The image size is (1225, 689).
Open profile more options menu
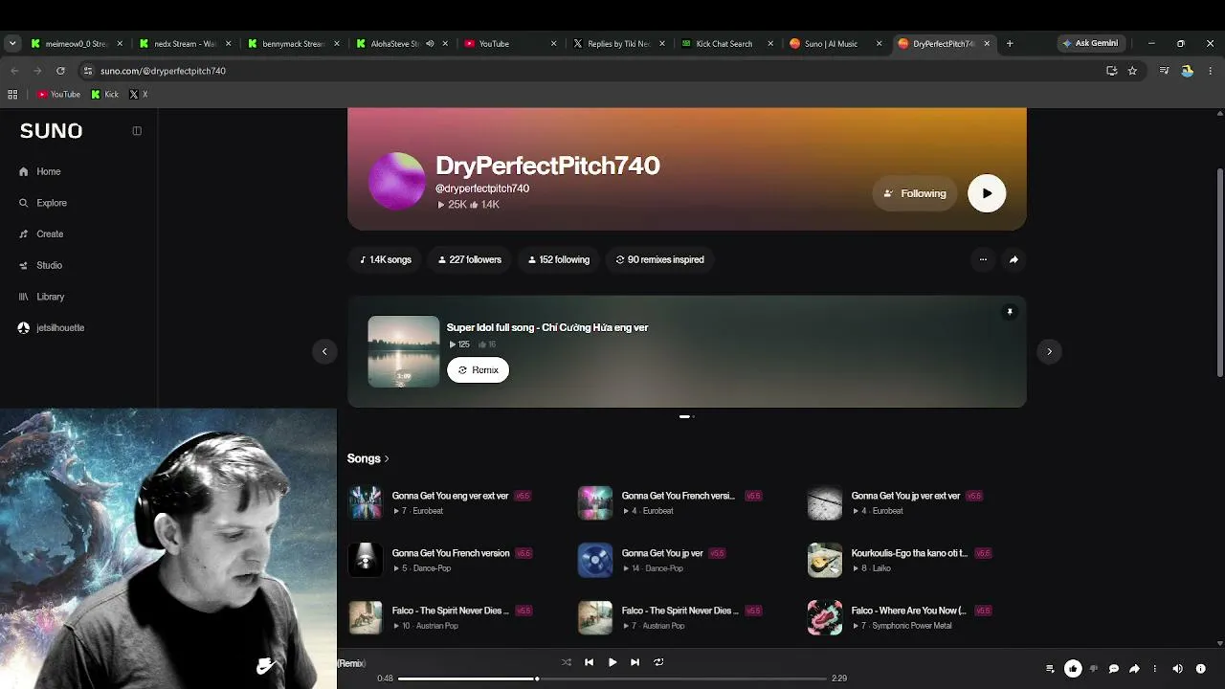983,259
